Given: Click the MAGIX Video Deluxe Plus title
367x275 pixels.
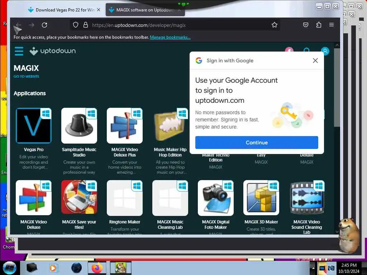Looking at the screenshot, I should (x=124, y=152).
